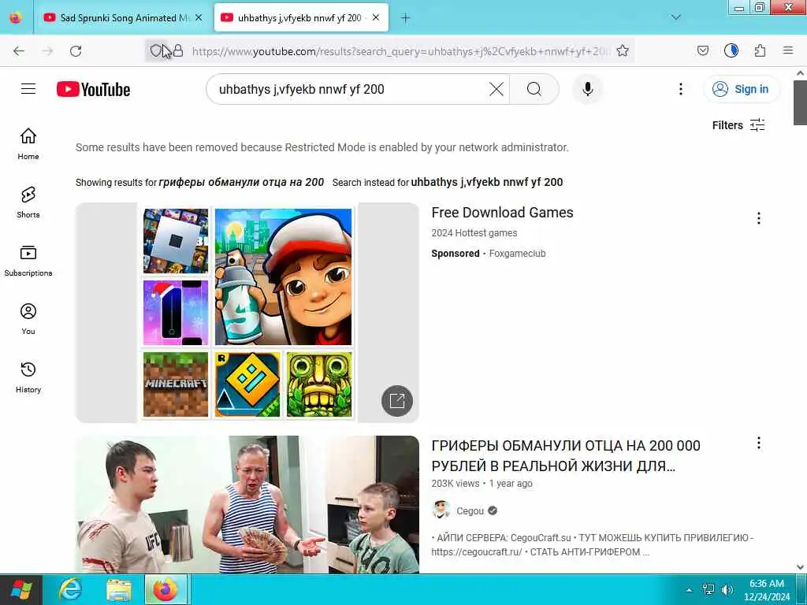Open Cegou channel name
This screenshot has height=605, width=807.
(470, 510)
